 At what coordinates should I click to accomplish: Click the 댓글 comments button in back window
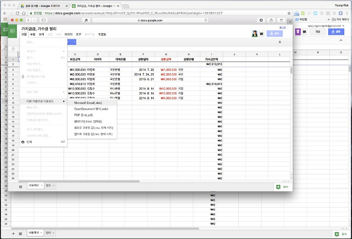tap(318, 32)
